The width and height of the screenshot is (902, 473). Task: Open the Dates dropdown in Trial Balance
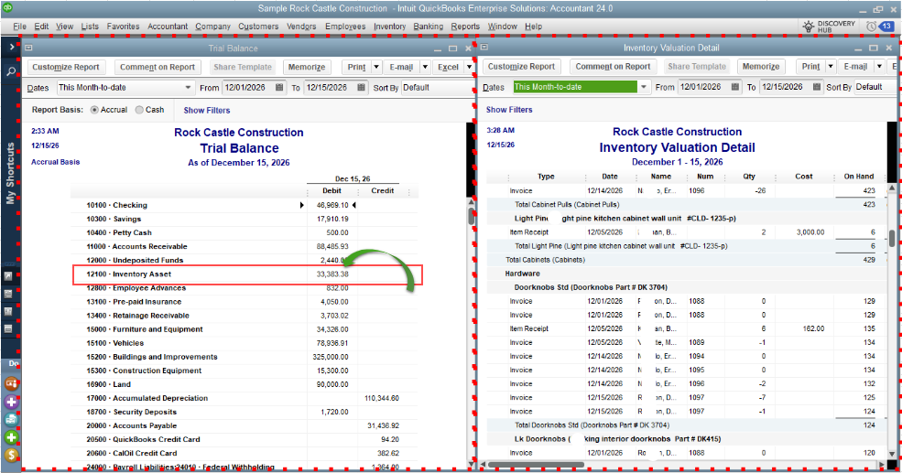pyautogui.click(x=188, y=88)
